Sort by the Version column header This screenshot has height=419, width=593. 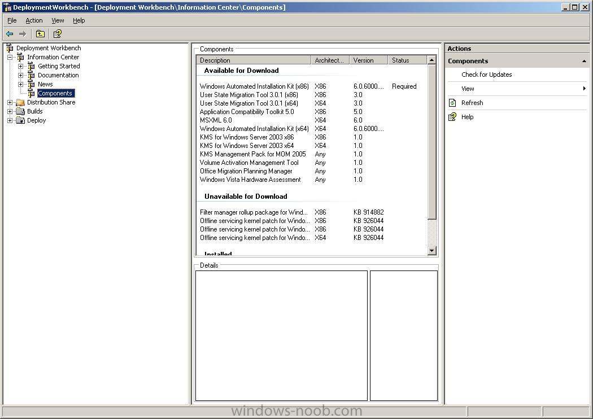[x=369, y=60]
